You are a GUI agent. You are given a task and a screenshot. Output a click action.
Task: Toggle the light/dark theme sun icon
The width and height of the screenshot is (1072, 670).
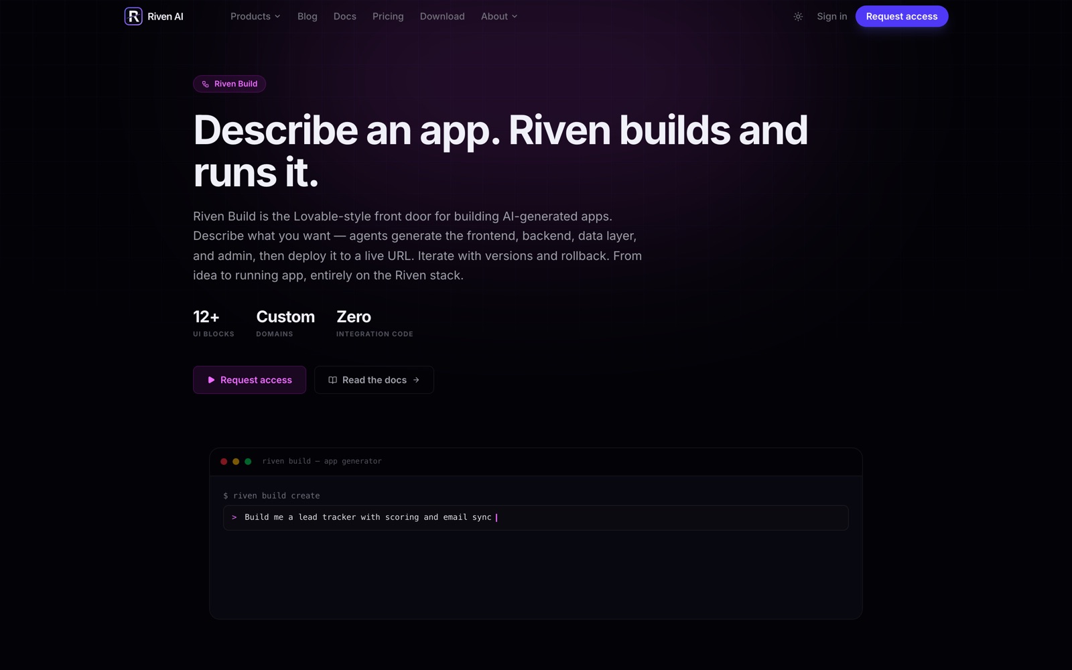pos(798,17)
